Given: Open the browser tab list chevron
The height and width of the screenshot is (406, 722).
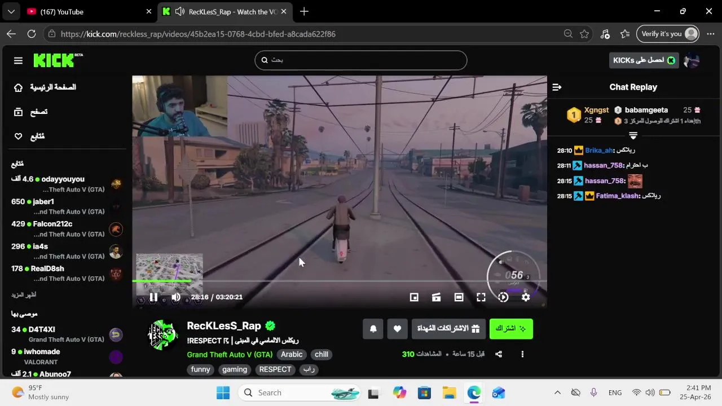Looking at the screenshot, I should [11, 11].
